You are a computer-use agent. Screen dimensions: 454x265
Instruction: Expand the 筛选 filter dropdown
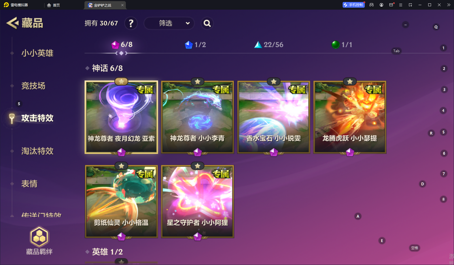(169, 23)
